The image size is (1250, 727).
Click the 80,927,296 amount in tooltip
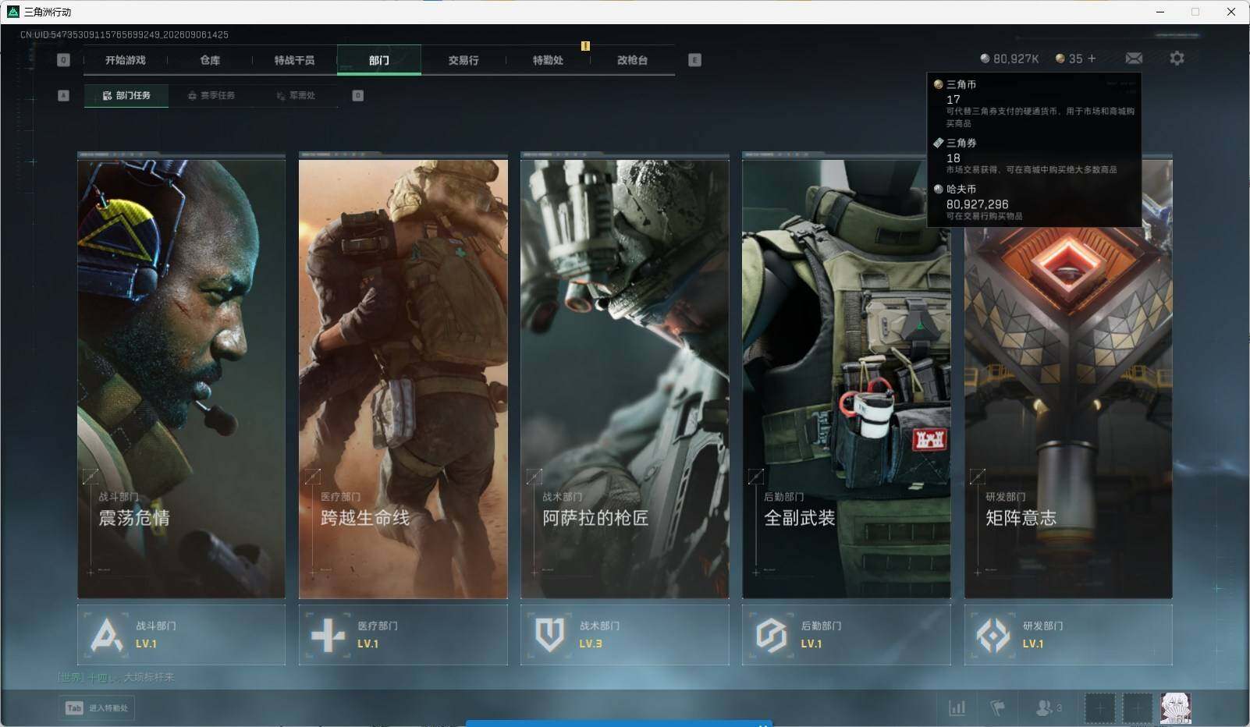click(977, 204)
